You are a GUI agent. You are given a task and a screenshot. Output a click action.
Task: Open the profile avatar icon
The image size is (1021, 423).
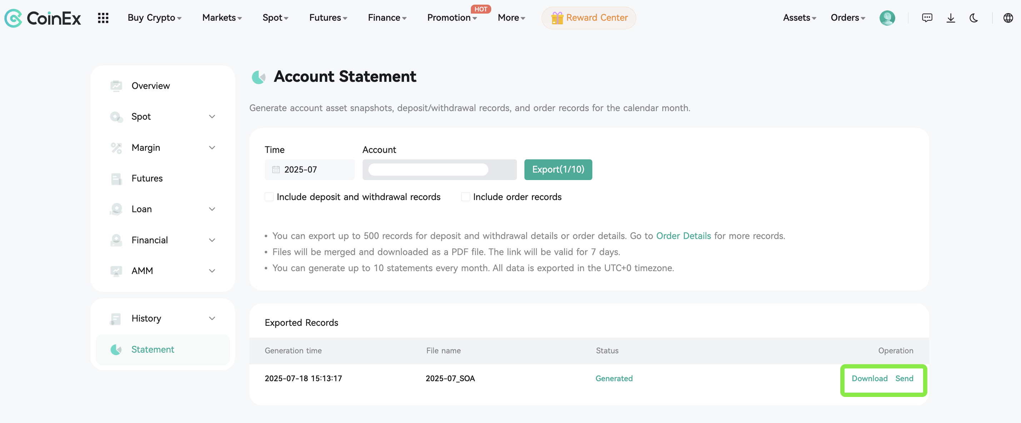(x=887, y=18)
